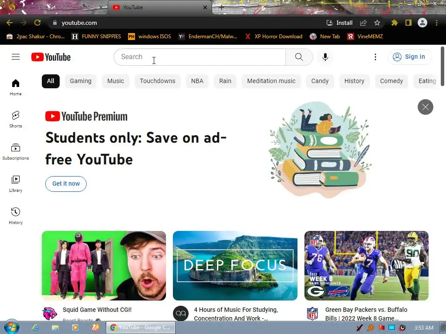
Task: Start voice search with microphone
Action: pos(325,57)
